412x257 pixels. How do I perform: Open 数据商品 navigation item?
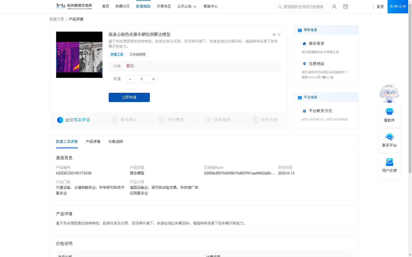click(143, 6)
